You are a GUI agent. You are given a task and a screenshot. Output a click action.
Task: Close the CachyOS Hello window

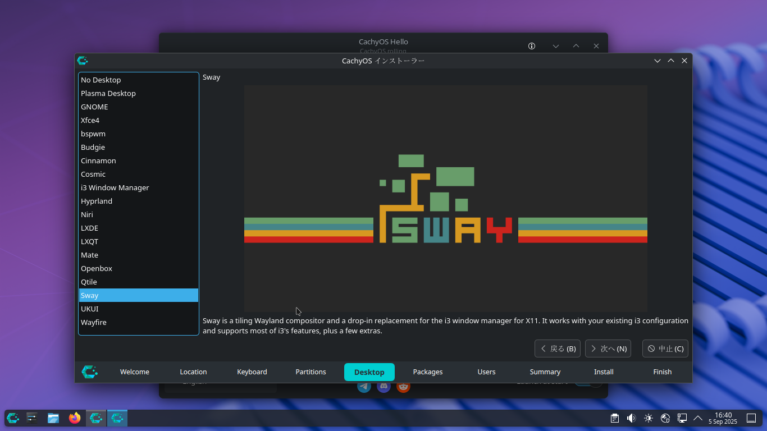point(596,46)
